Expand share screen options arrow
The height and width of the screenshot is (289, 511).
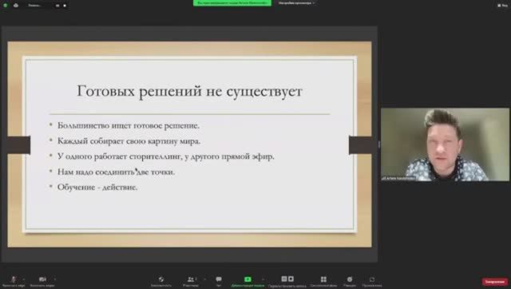263,279
